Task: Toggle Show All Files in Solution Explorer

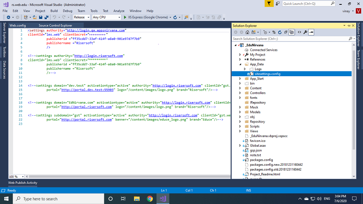Action: (x=292, y=32)
